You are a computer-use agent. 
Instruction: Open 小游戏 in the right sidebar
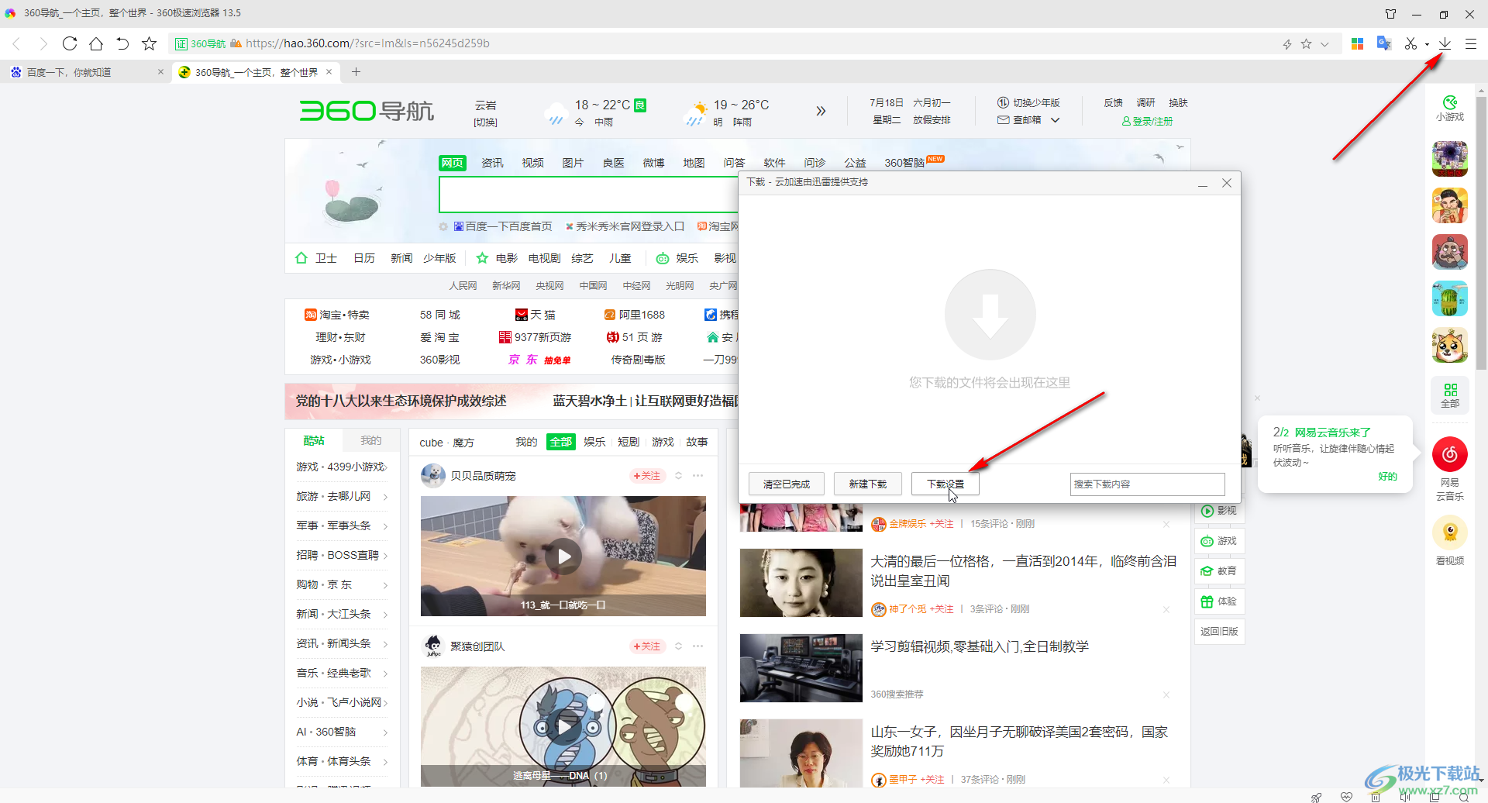tap(1449, 109)
